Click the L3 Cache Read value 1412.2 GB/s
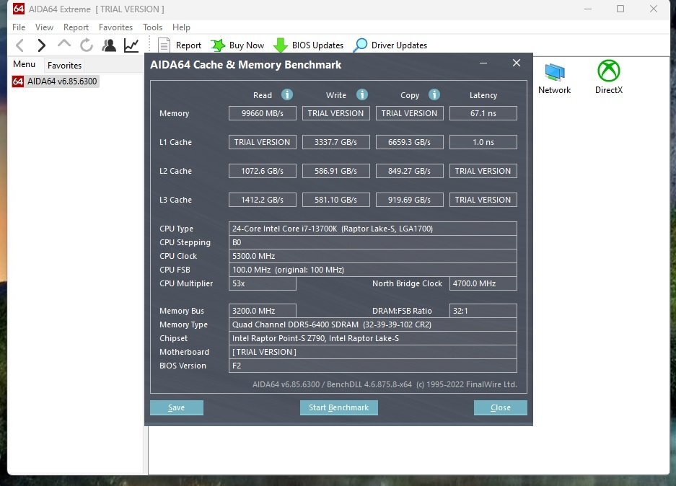This screenshot has height=486, width=676. 263,200
